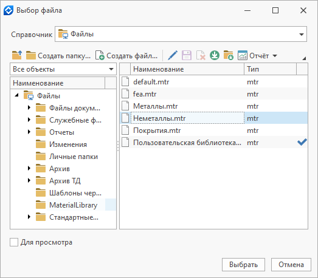Expand the Архив ТД tree folder
This screenshot has width=318, height=278.
pyautogui.click(x=29, y=180)
